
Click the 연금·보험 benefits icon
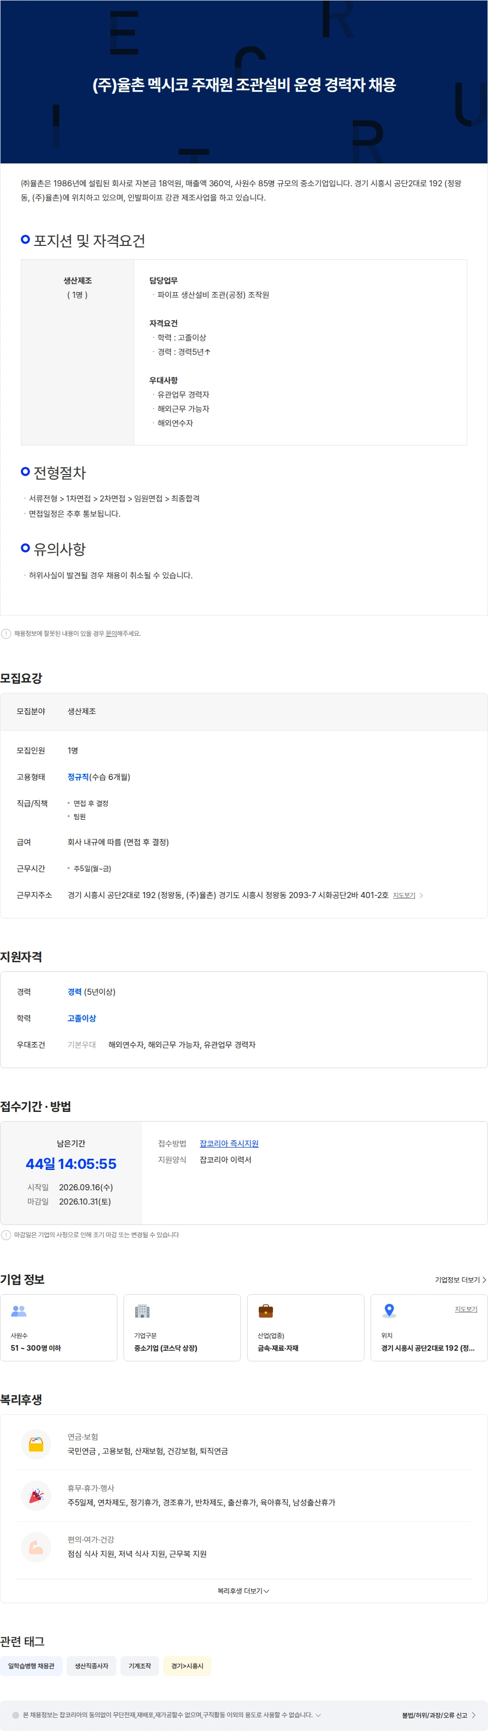pyautogui.click(x=36, y=1444)
